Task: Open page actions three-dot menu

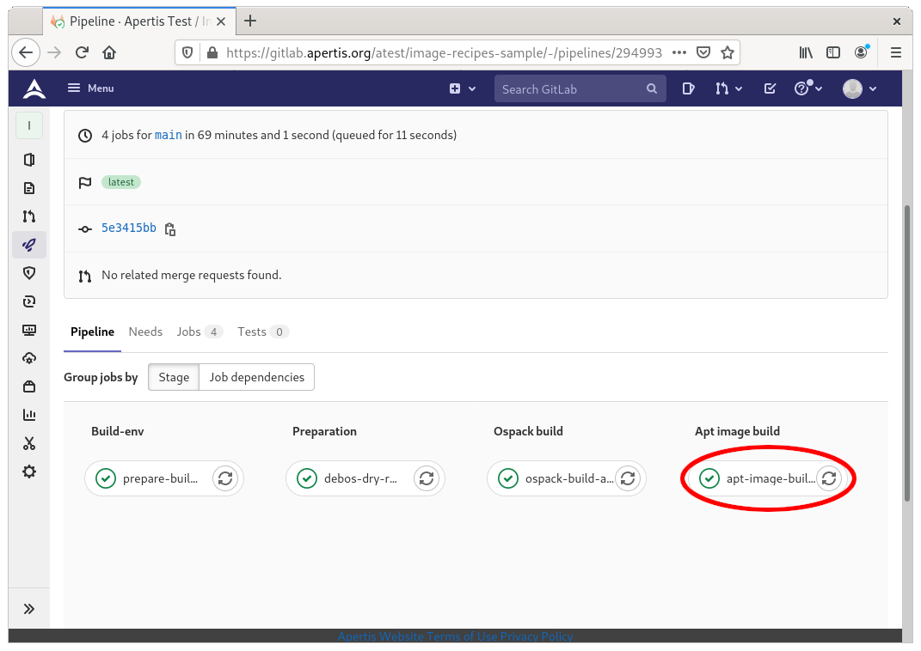Action: click(x=679, y=52)
